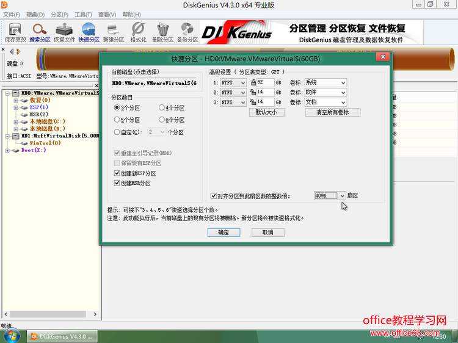Image resolution: width=458 pixels, height=343 pixels.
Task: Click the Delete Partition (删除分区) toolbar icon
Action: (x=162, y=32)
